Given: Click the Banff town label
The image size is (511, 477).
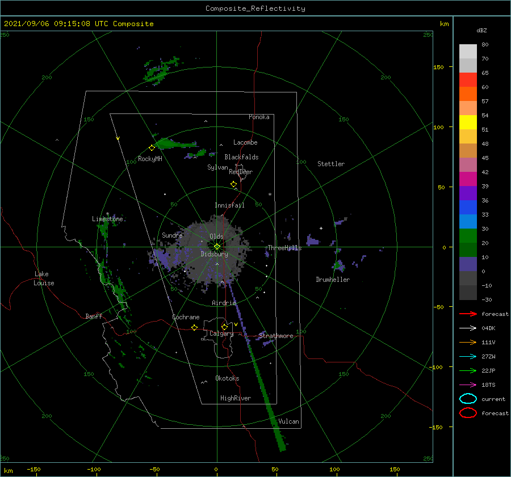Looking at the screenshot, I should 94,316.
